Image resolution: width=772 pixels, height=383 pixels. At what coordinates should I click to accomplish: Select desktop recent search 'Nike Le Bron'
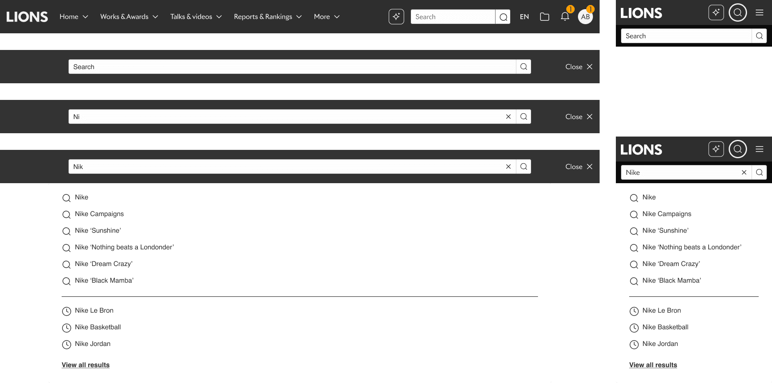pyautogui.click(x=88, y=311)
